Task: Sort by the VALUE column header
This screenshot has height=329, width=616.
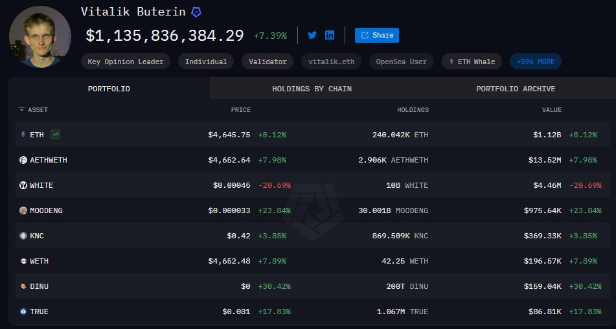Action: tap(552, 110)
